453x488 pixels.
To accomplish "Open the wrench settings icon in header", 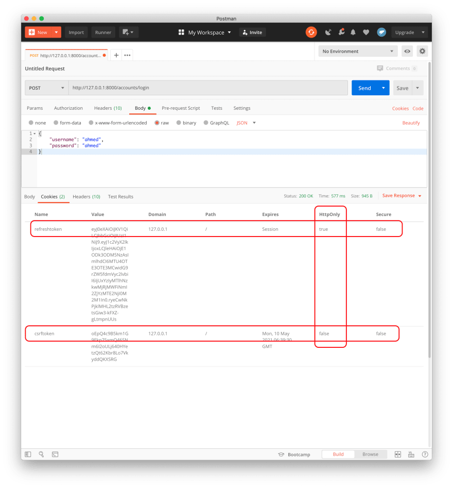I will click(x=341, y=32).
